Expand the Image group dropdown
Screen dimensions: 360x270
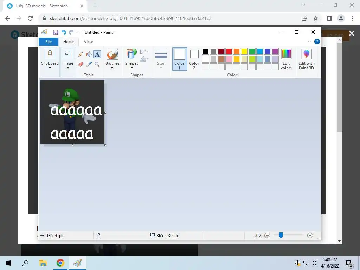point(68,68)
